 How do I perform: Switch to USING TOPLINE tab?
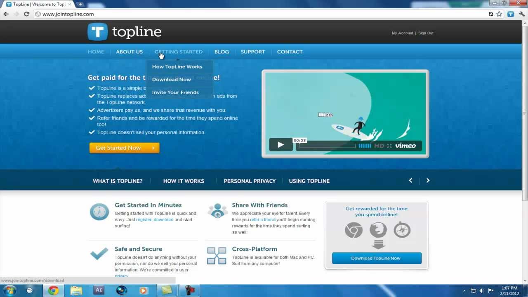(x=309, y=181)
